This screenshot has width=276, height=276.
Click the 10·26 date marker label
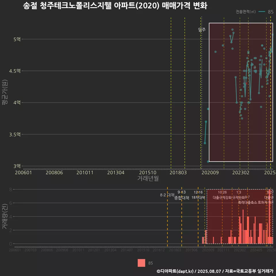(222, 192)
